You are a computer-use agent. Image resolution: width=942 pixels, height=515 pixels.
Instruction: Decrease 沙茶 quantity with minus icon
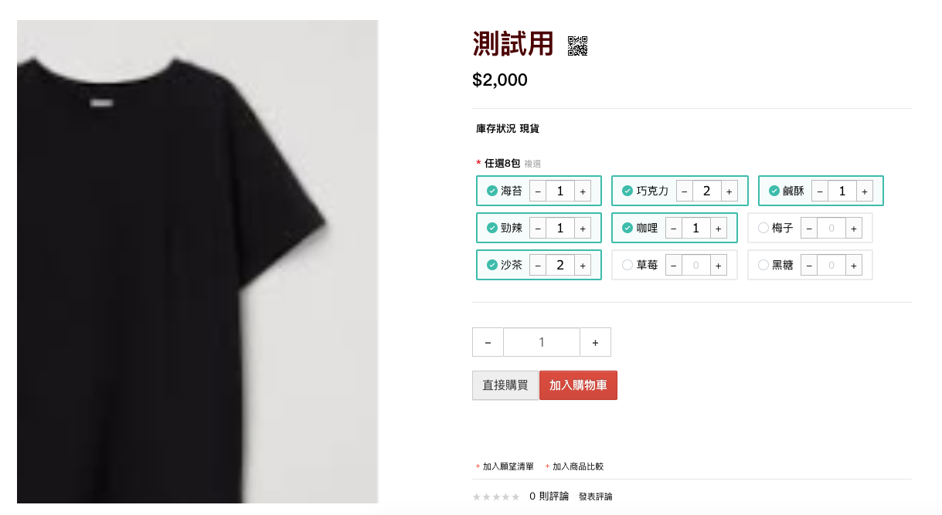pyautogui.click(x=538, y=265)
